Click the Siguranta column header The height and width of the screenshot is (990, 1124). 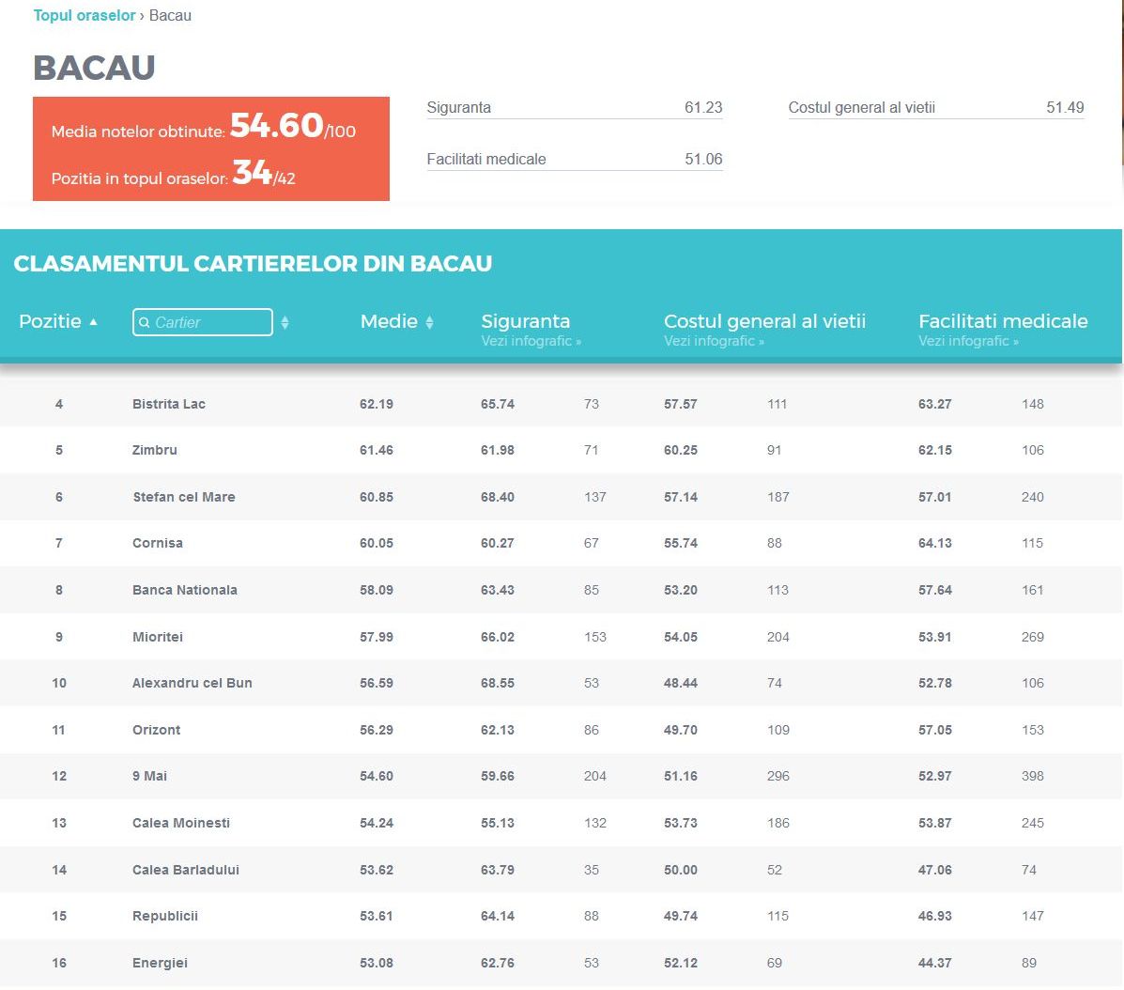coord(525,321)
